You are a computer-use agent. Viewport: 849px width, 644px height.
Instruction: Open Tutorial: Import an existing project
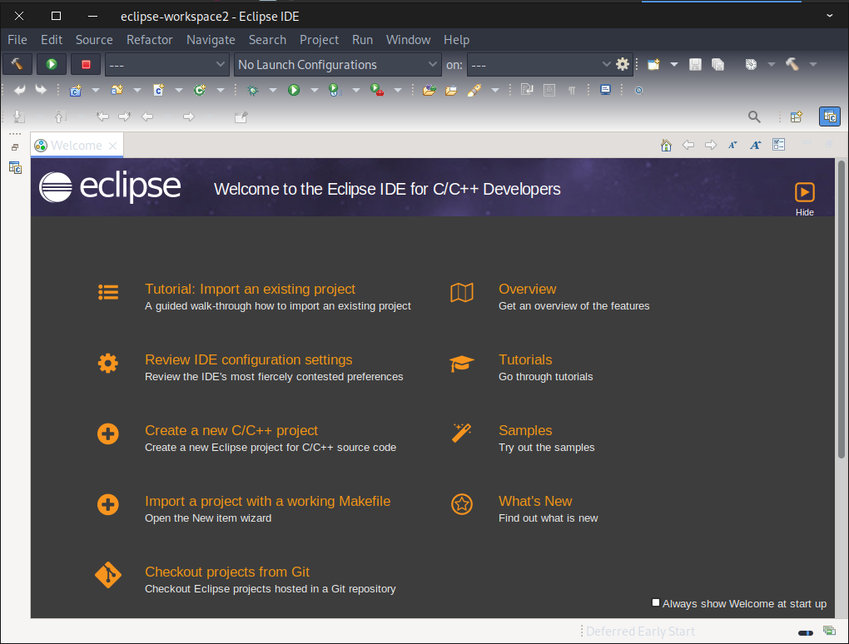(x=251, y=289)
